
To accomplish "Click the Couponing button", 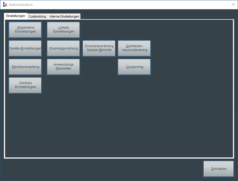I will pos(134,67).
